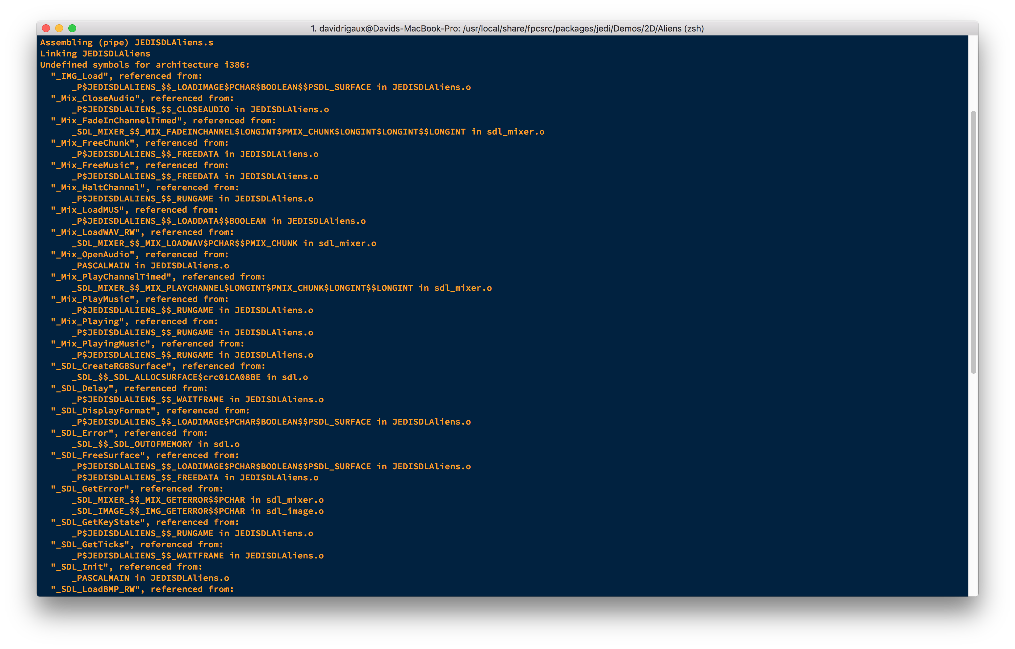Click the MIX_GETERROR$$PCHAR in sdl_mixer.o line
Screen dimensions: 1015x649
[x=198, y=500]
